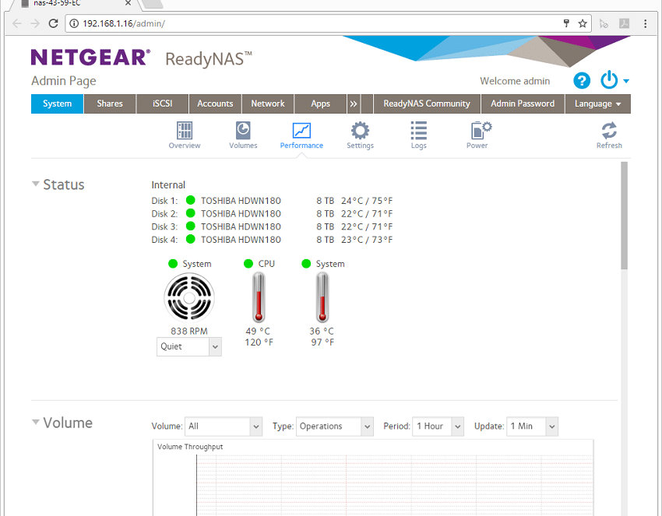Click the Admin Page heading
The width and height of the screenshot is (662, 516).
click(64, 81)
